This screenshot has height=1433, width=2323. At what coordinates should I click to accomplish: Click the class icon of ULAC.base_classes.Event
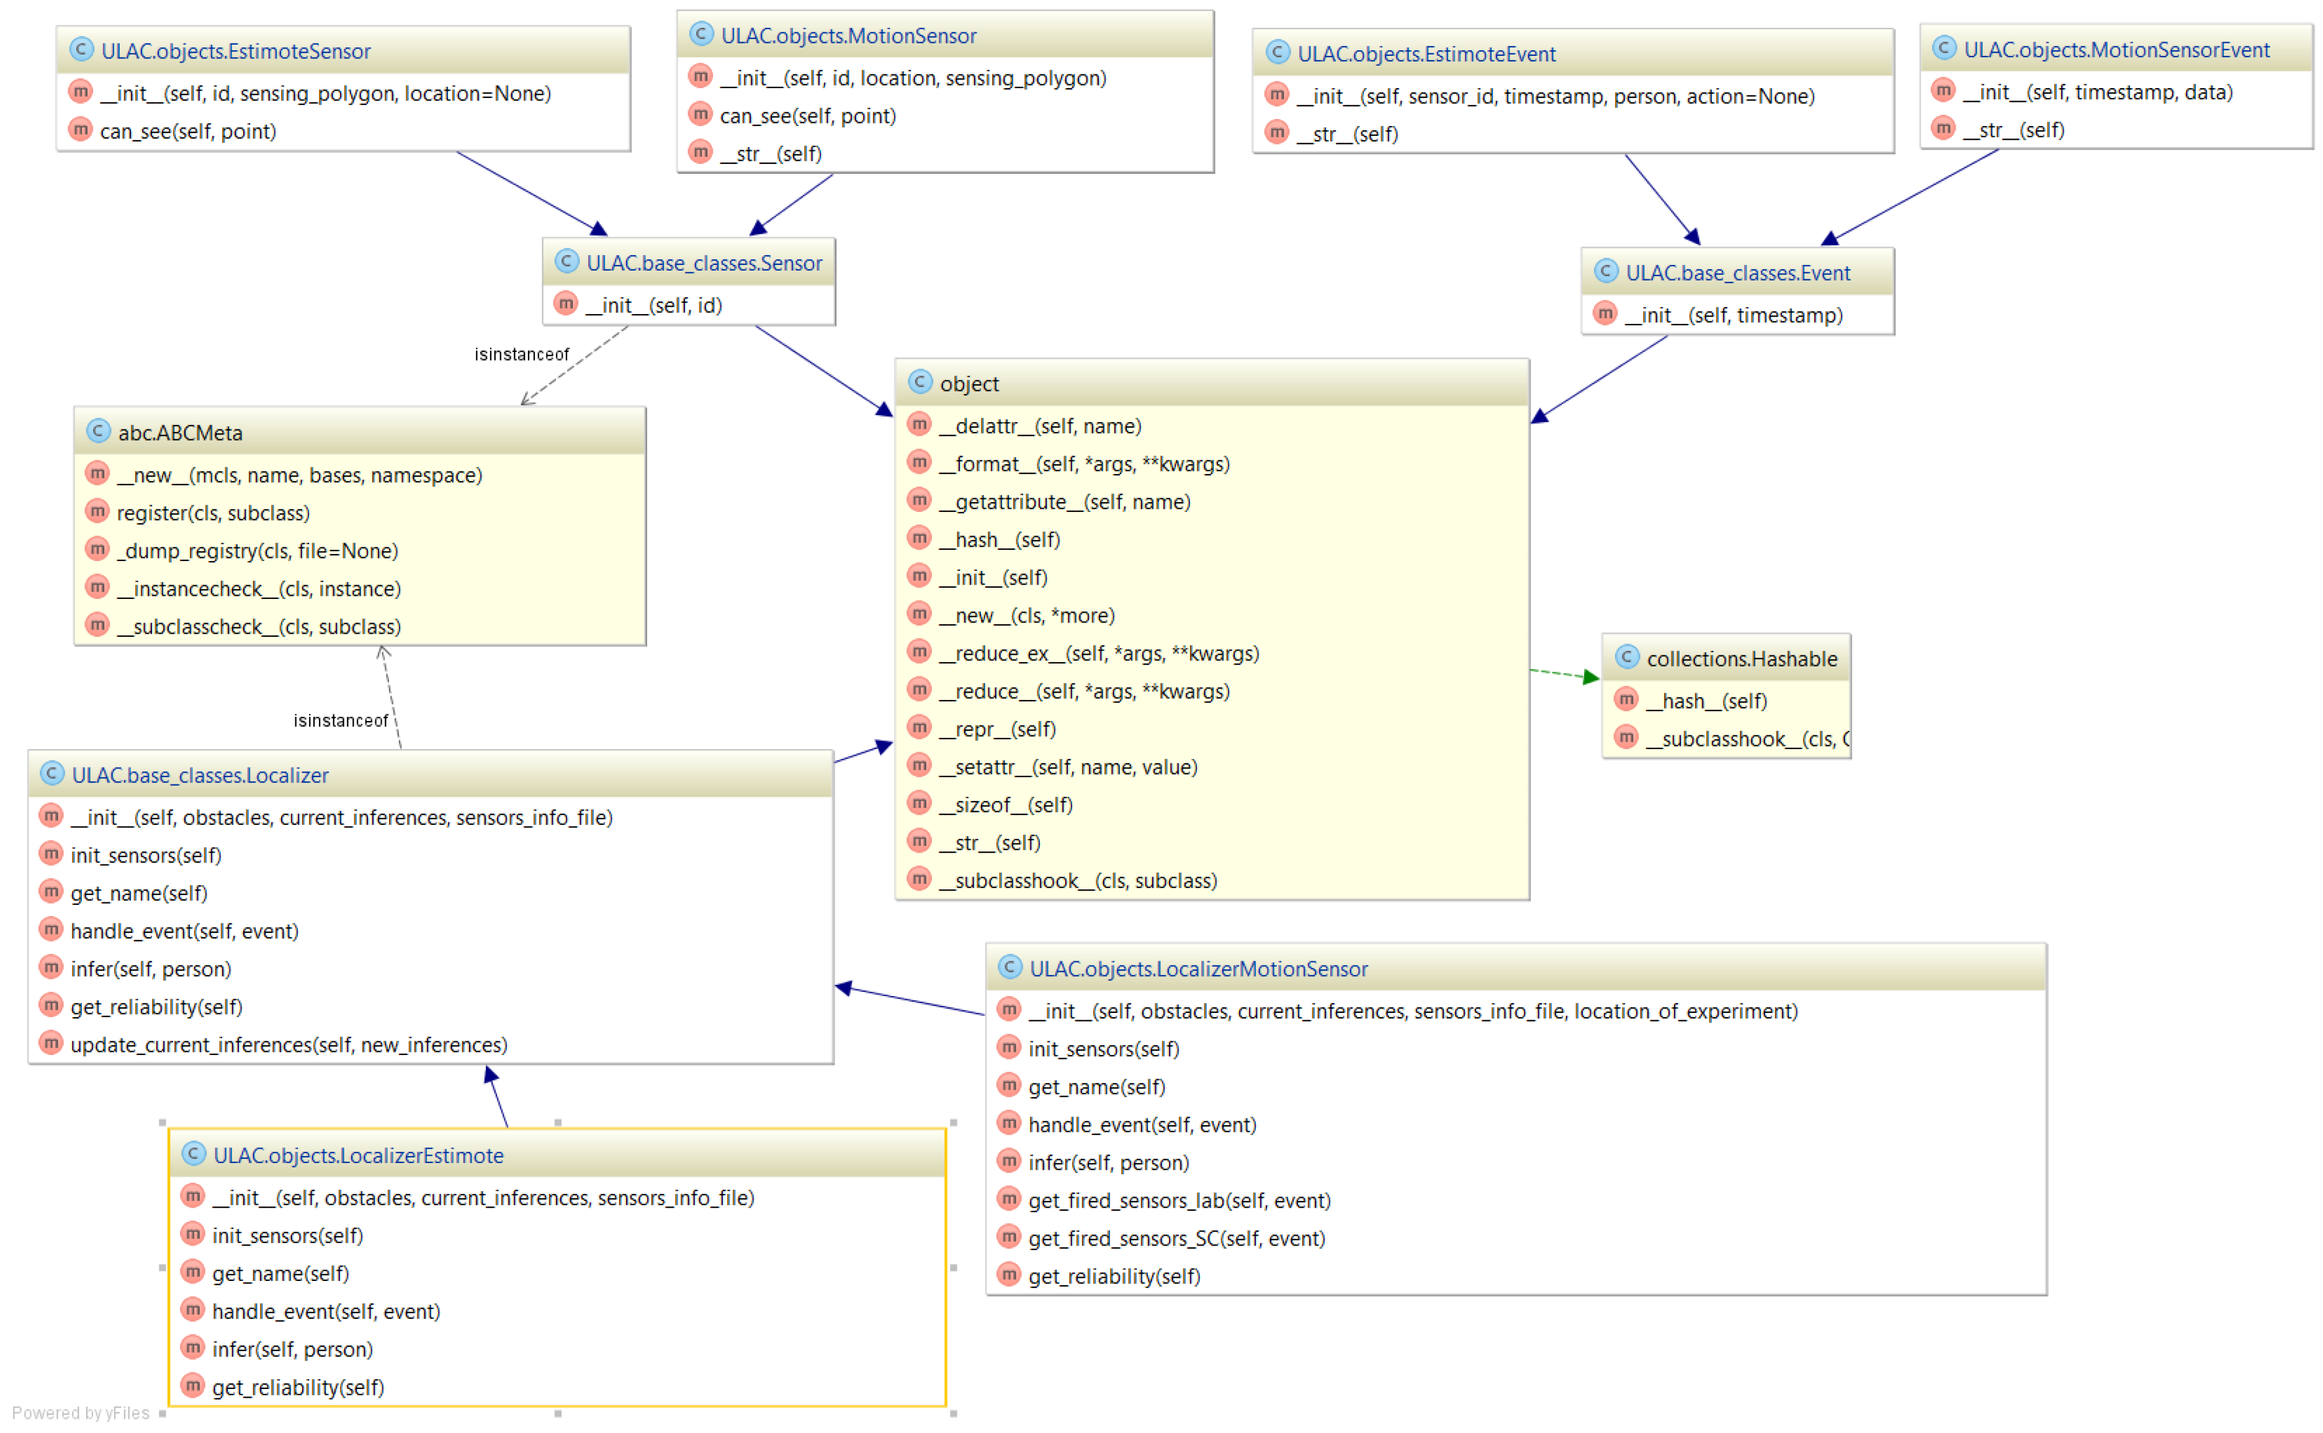pos(1606,271)
